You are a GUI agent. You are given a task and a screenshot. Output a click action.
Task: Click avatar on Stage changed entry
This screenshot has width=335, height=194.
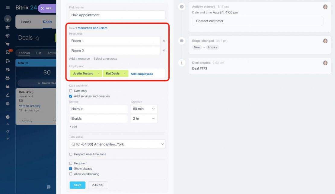point(325,41)
